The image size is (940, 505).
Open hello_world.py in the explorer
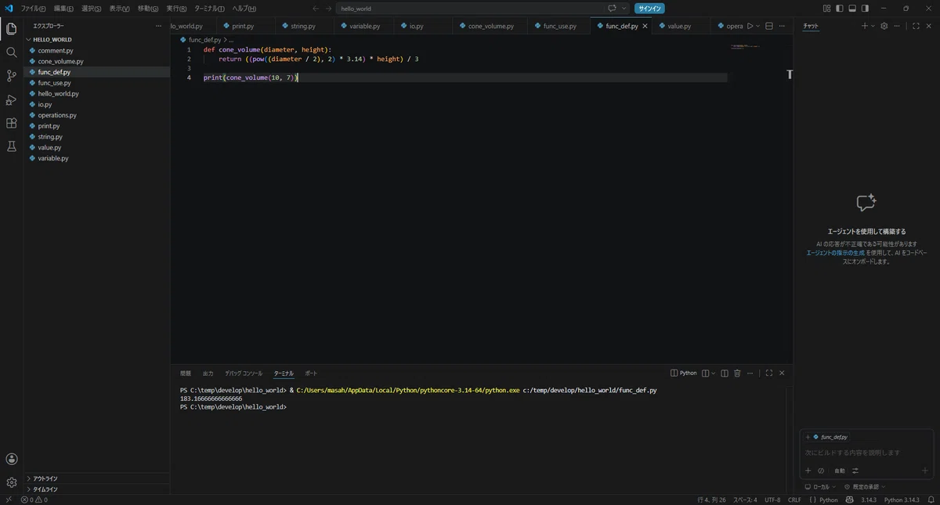(x=58, y=93)
